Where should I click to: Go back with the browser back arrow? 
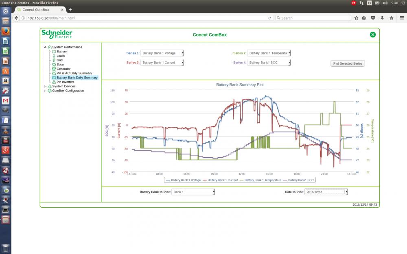16,18
